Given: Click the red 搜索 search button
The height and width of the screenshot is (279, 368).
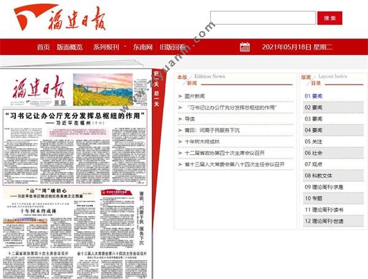Looking at the screenshot, I should click(330, 18).
